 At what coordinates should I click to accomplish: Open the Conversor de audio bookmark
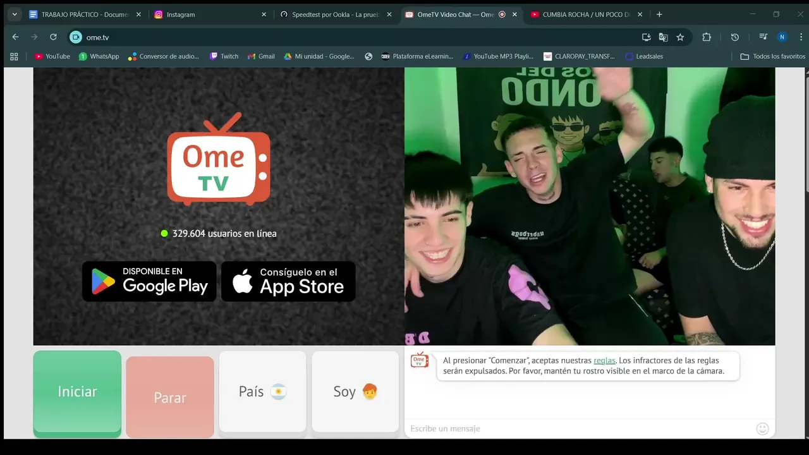click(x=164, y=56)
